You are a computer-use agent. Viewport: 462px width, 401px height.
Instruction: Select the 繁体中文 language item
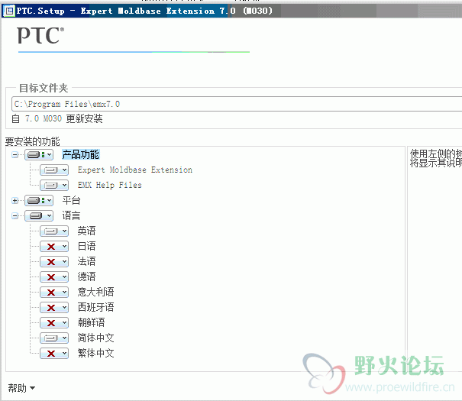95,354
